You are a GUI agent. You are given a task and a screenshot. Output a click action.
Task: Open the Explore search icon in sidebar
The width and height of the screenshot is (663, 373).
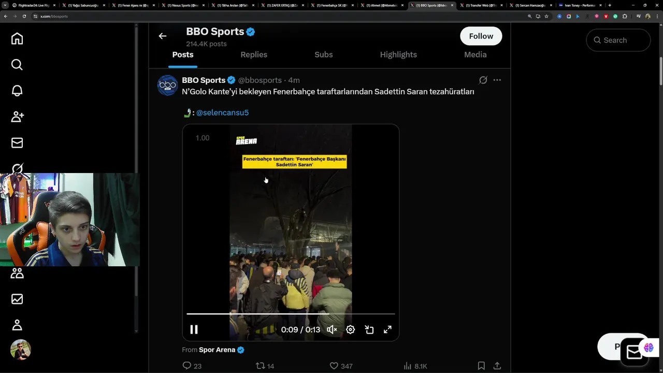click(17, 65)
